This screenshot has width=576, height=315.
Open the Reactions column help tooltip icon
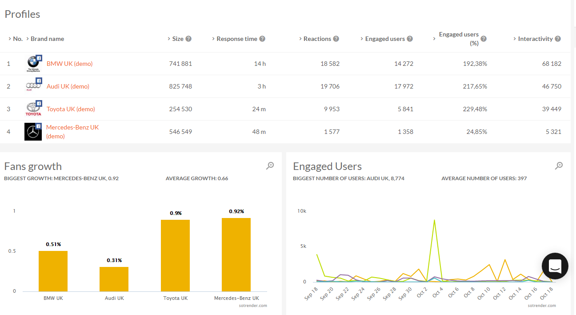point(336,39)
